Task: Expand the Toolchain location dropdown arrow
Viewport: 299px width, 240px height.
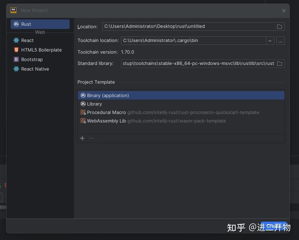Action: pyautogui.click(x=270, y=41)
